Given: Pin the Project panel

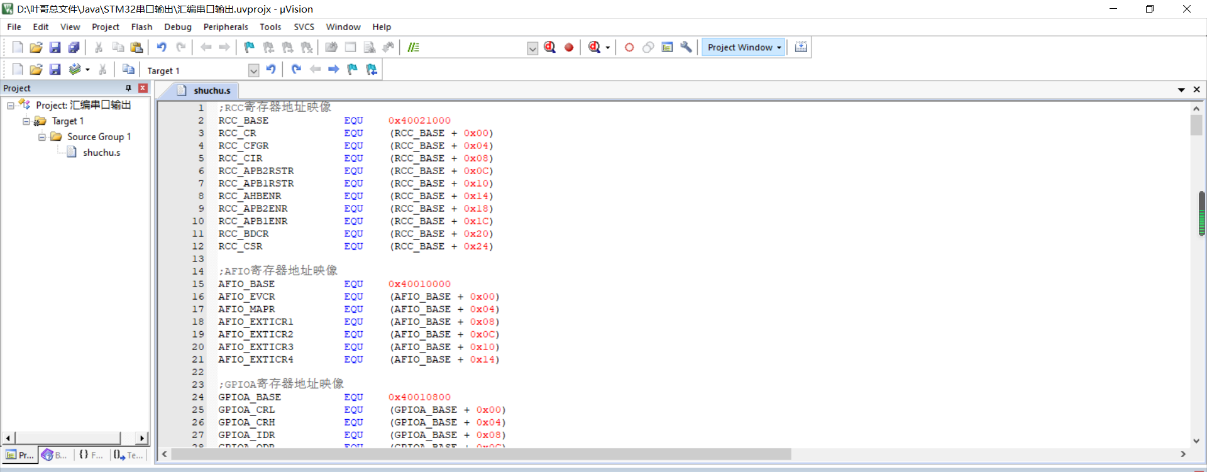Looking at the screenshot, I should pos(128,88).
